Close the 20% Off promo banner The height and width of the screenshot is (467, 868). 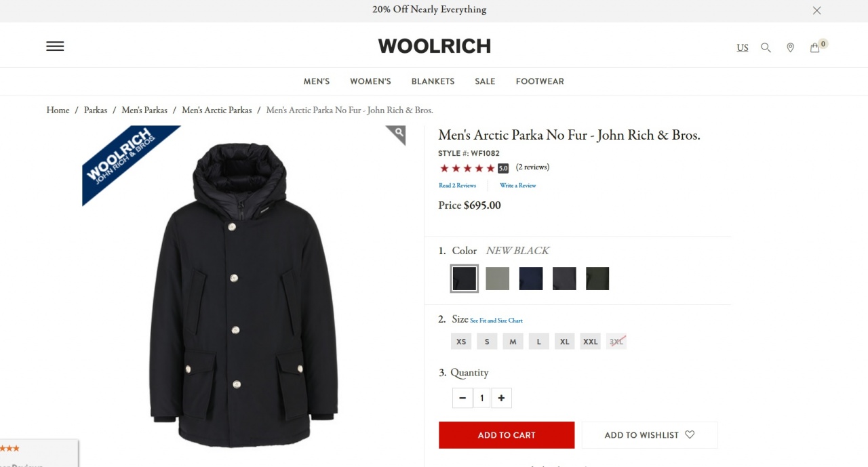coord(817,10)
